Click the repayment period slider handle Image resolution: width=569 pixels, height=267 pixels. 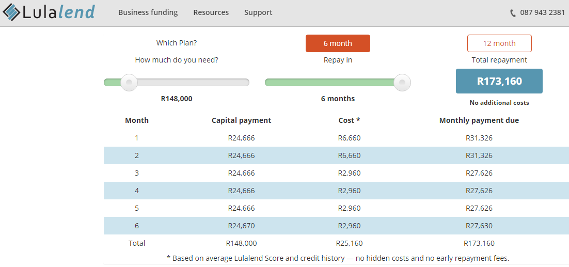pos(402,82)
